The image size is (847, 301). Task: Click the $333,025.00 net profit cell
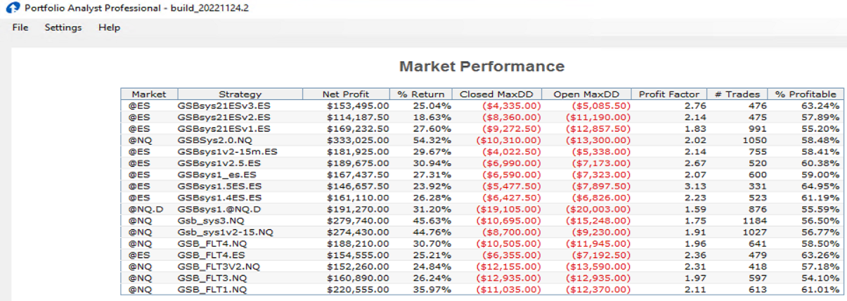point(357,139)
